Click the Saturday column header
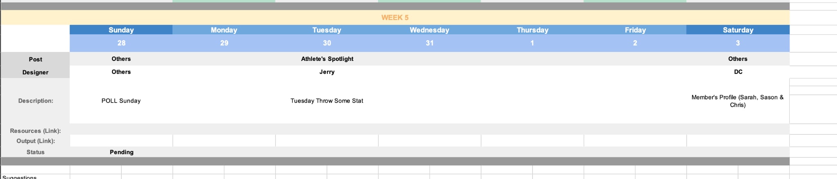Screen dimensions: 837x179 pos(738,30)
